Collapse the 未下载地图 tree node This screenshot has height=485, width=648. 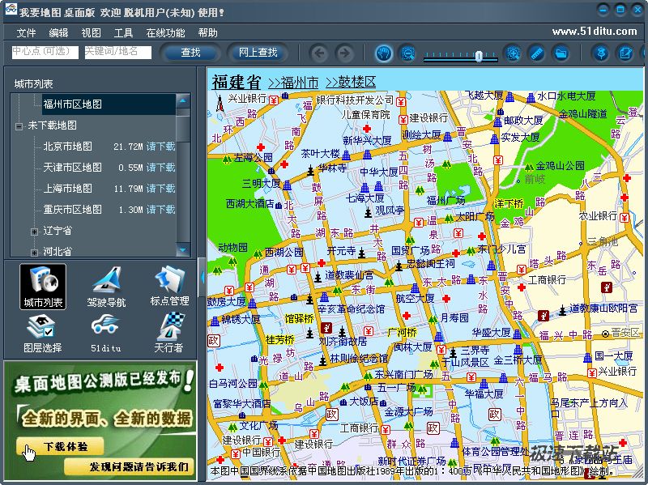pos(19,126)
